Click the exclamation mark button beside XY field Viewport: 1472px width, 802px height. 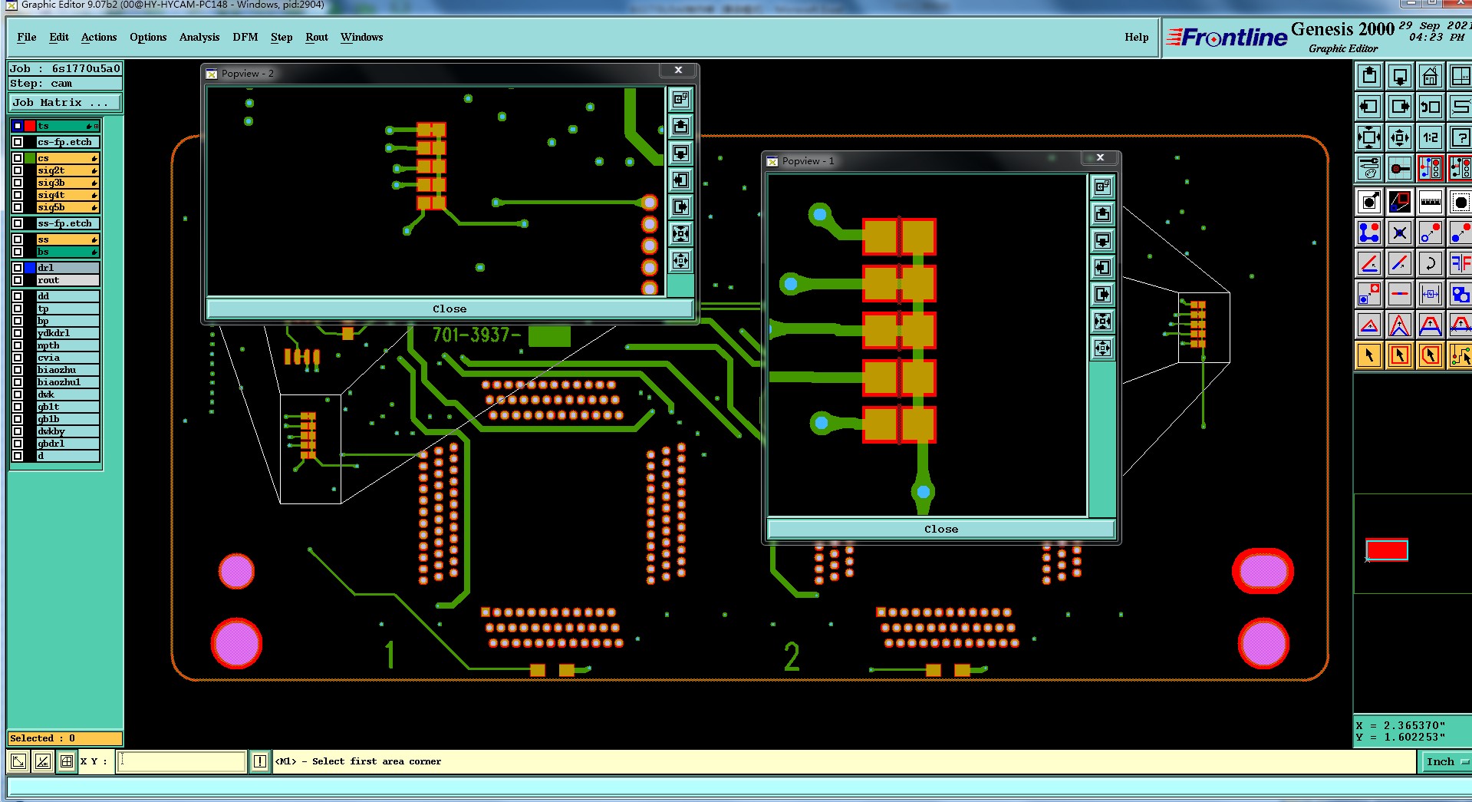click(260, 761)
